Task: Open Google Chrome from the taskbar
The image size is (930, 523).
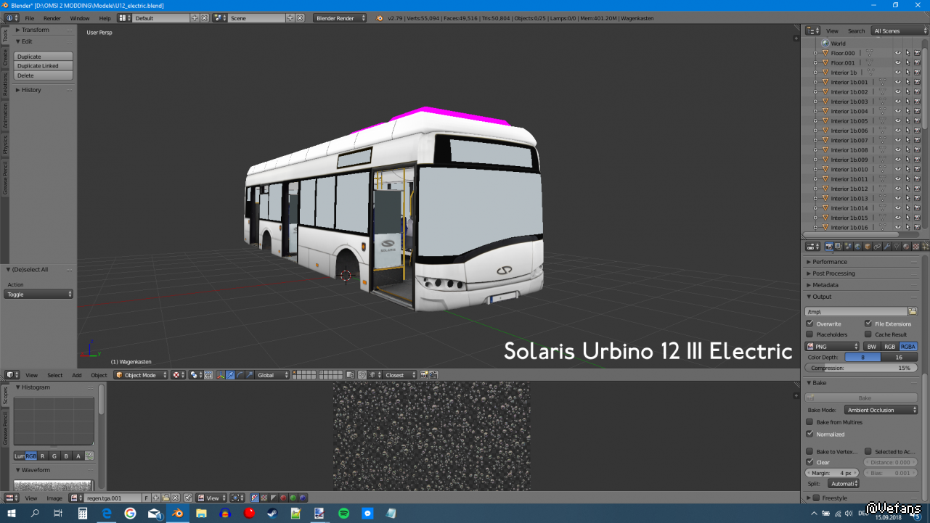Action: coord(130,514)
